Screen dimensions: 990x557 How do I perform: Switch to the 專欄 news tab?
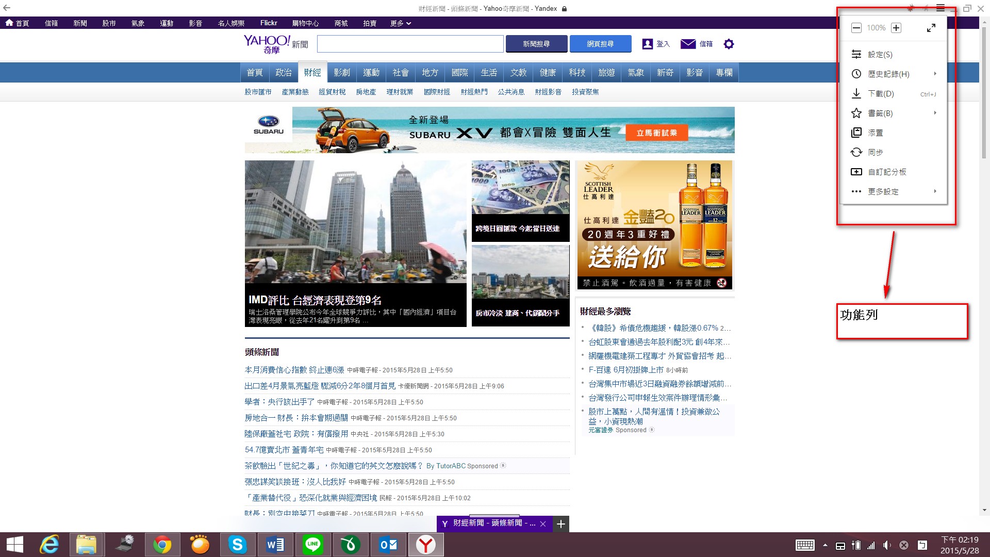tap(724, 73)
